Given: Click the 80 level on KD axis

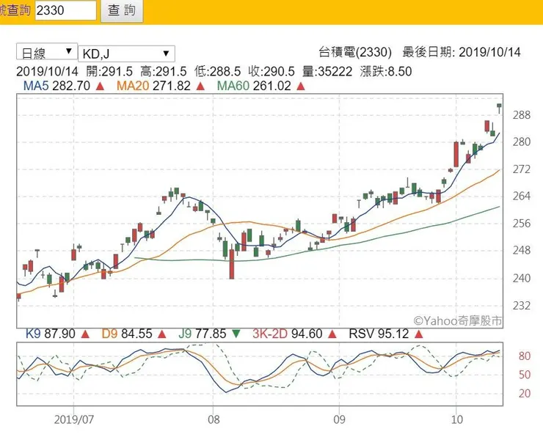Looking at the screenshot, I should tap(525, 356).
